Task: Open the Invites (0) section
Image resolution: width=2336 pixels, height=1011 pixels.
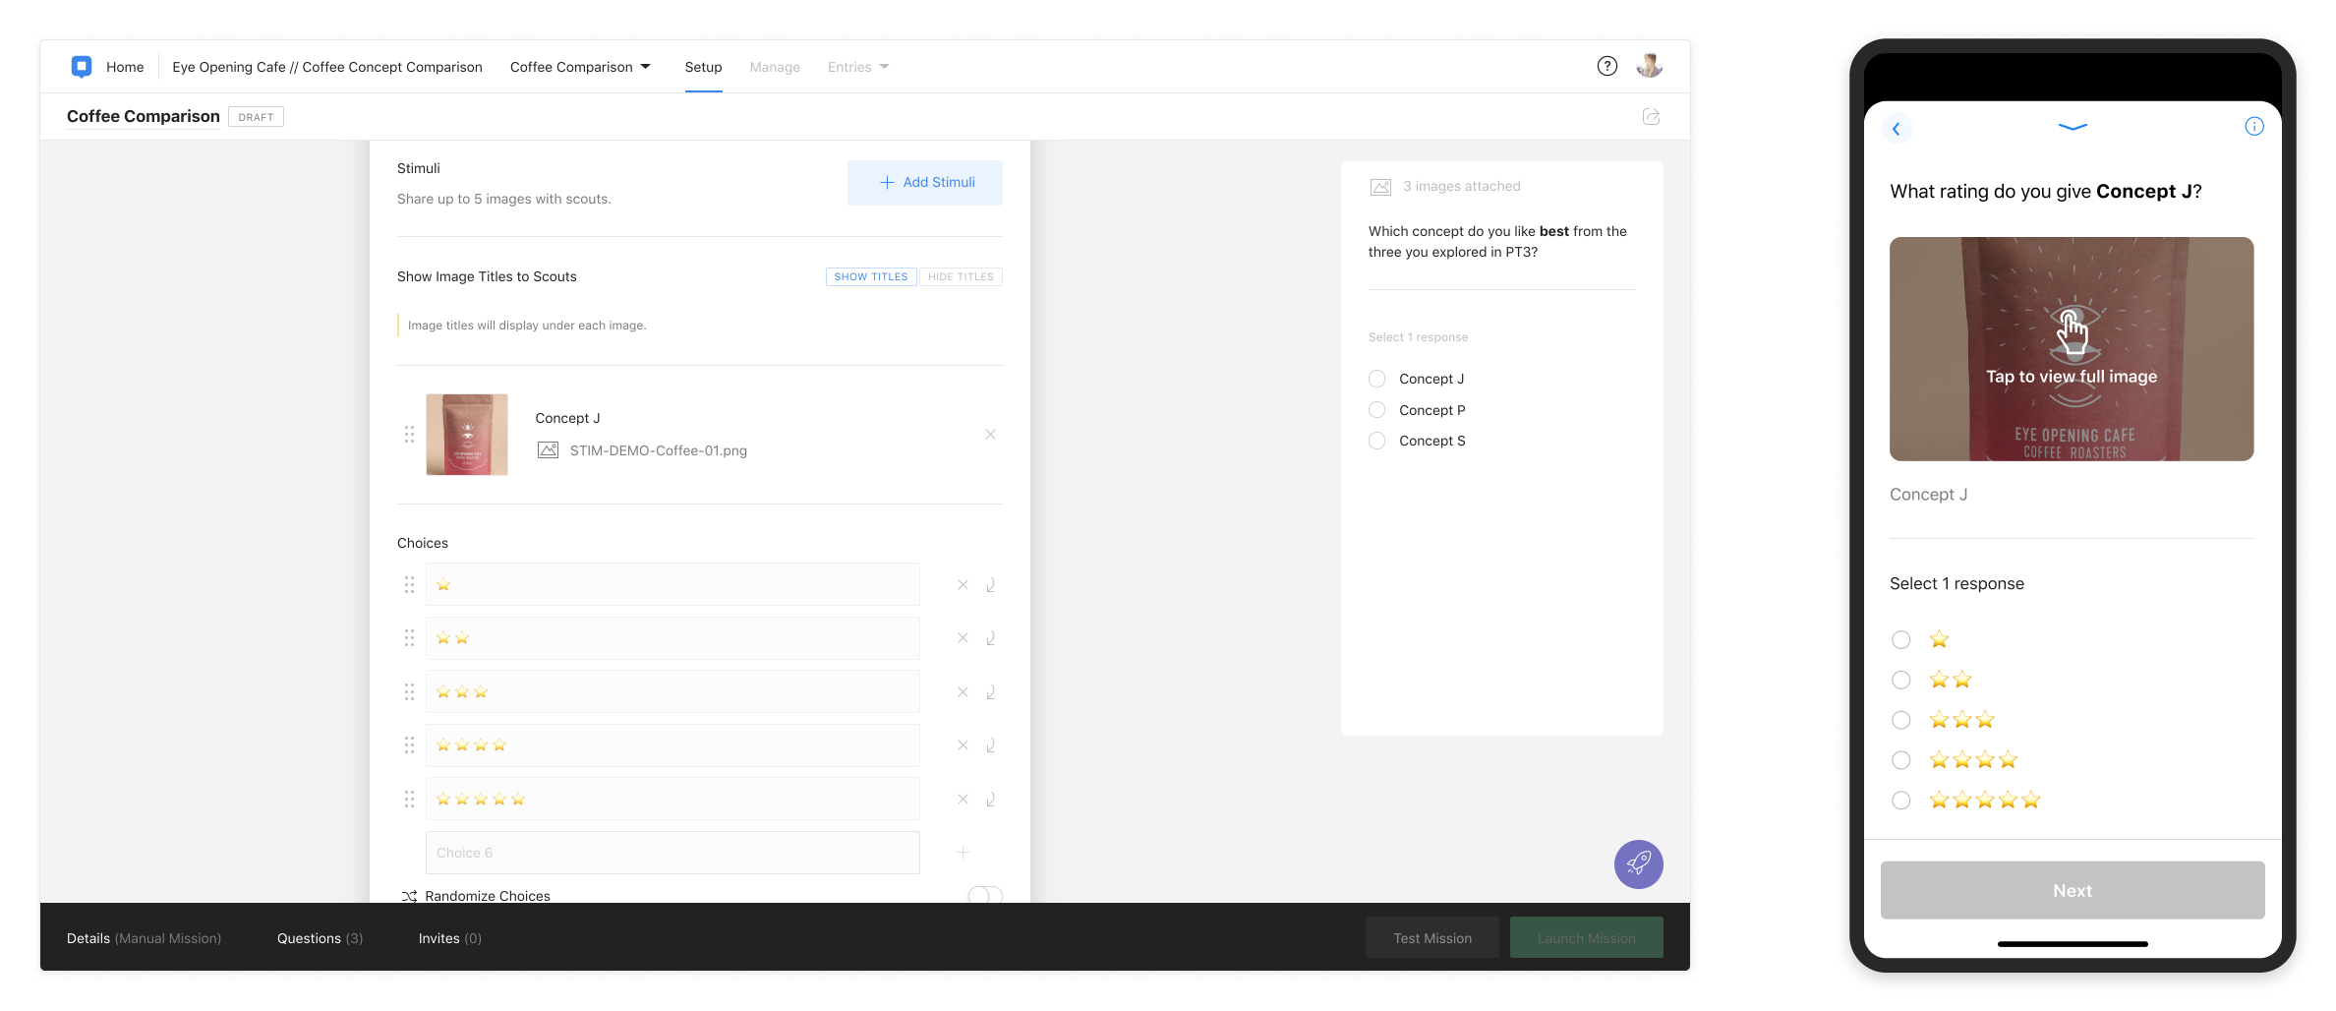Action: (x=450, y=938)
